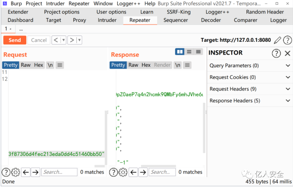This screenshot has height=187, width=293.
Task: Select side-by-side response layout icon
Action: 180,52
